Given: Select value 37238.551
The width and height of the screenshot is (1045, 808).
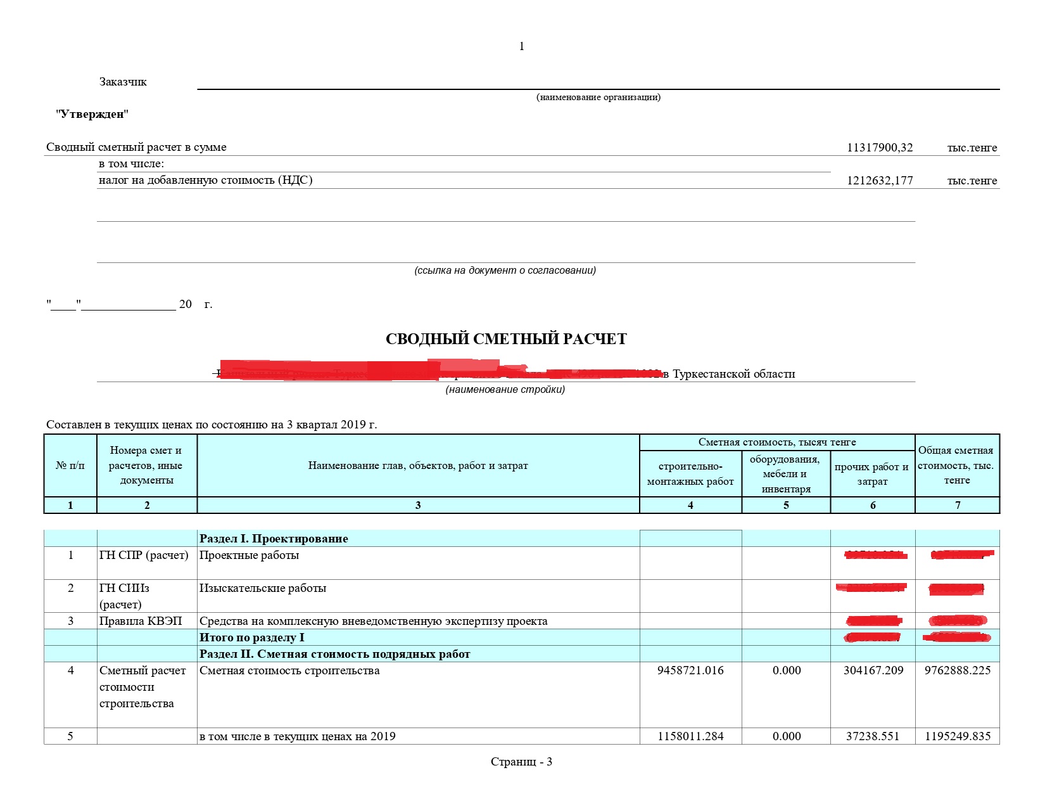Looking at the screenshot, I should [x=873, y=736].
